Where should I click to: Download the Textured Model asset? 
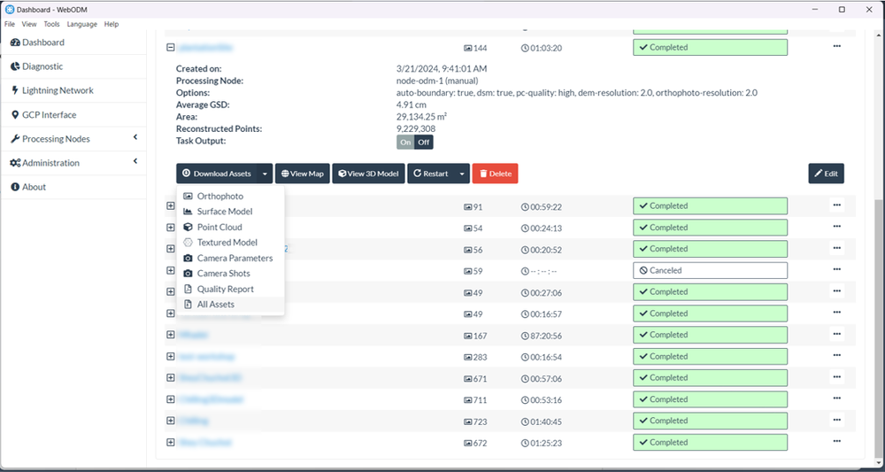coord(230,243)
